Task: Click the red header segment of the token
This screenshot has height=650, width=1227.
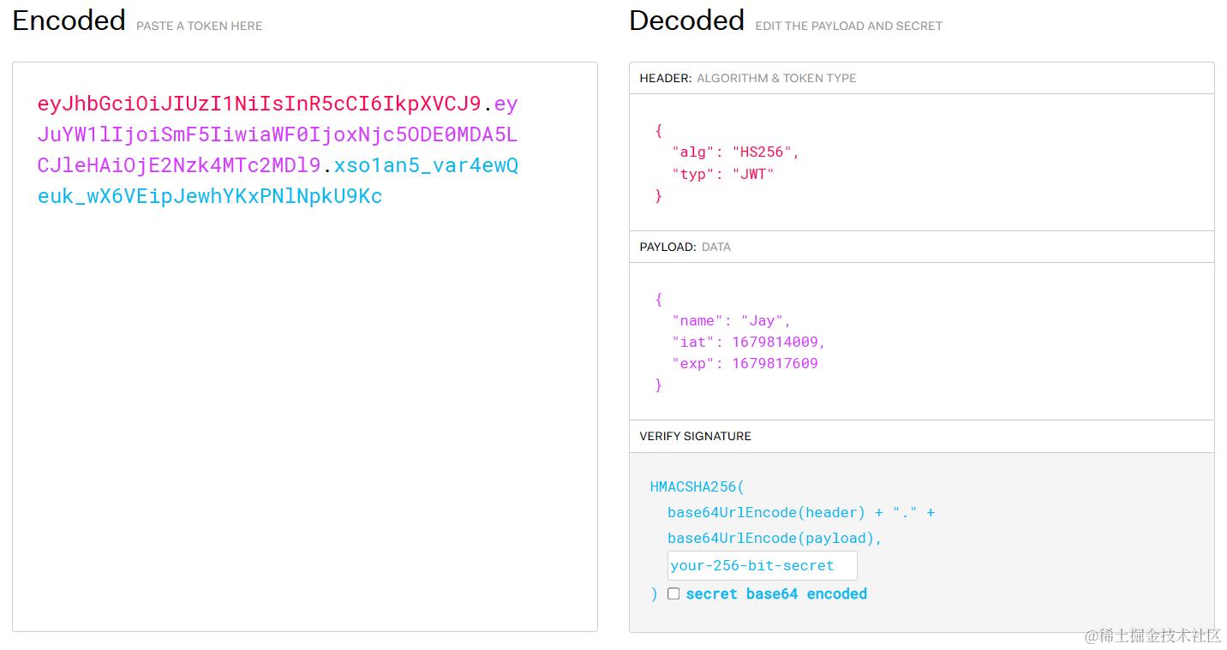Action: pyautogui.click(x=260, y=104)
